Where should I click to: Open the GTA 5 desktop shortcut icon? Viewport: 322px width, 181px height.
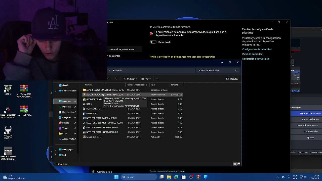click(x=8, y=90)
